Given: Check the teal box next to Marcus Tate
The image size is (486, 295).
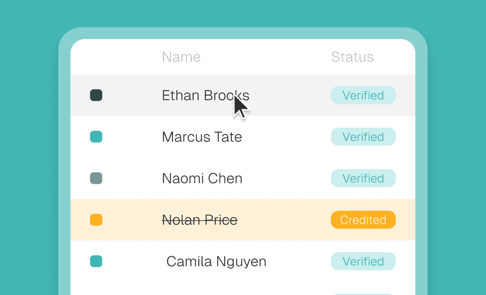Looking at the screenshot, I should tap(96, 137).
